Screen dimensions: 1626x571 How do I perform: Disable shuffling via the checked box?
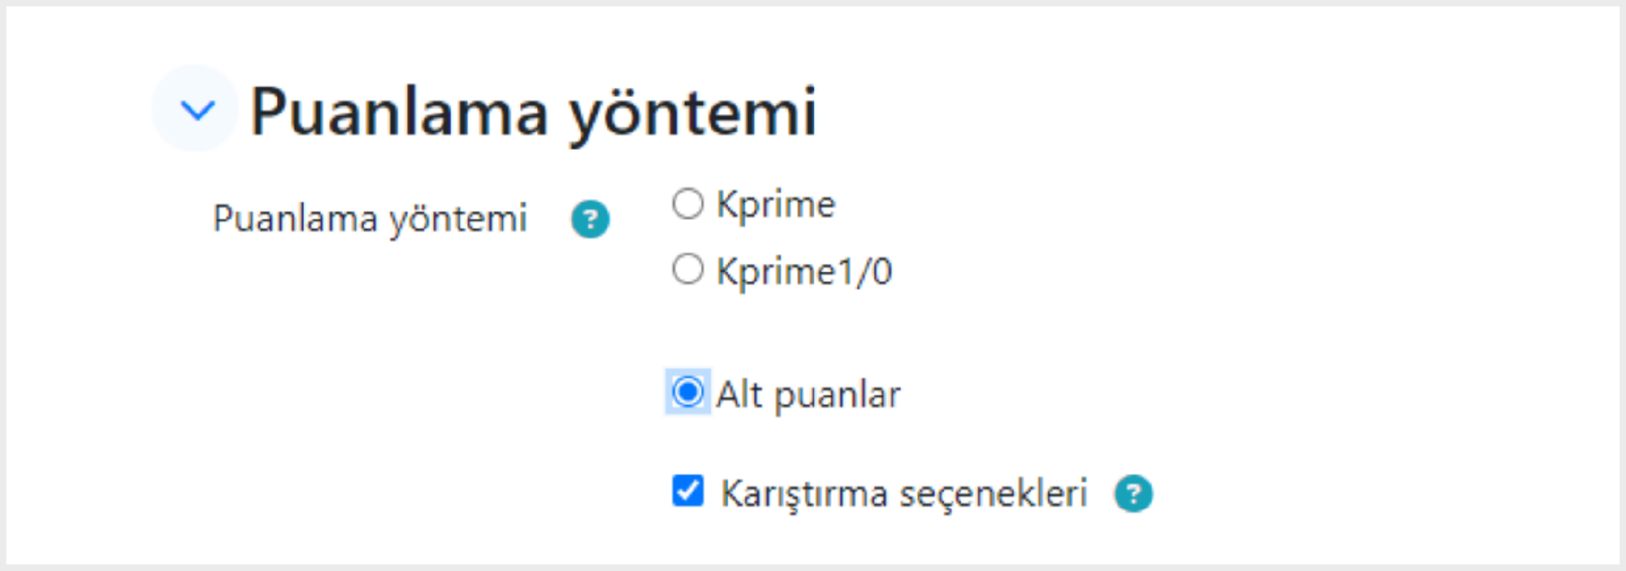[688, 491]
